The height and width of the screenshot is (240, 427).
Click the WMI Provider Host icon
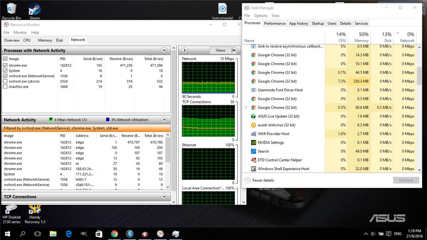[x=254, y=134]
